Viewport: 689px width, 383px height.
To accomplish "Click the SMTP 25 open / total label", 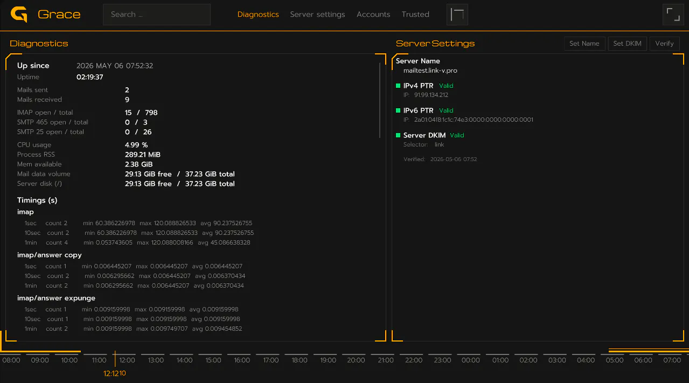I will [51, 132].
